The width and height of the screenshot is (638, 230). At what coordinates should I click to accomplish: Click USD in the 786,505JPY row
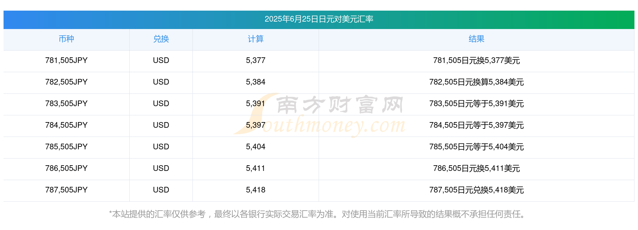tap(161, 168)
